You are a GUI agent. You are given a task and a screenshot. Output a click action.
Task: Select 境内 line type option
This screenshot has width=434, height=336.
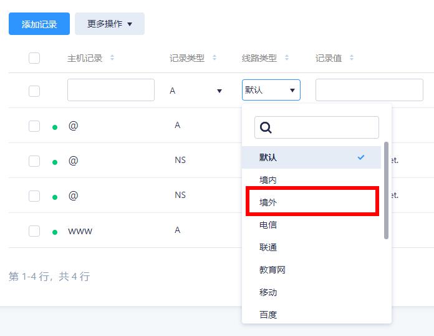[311, 180]
